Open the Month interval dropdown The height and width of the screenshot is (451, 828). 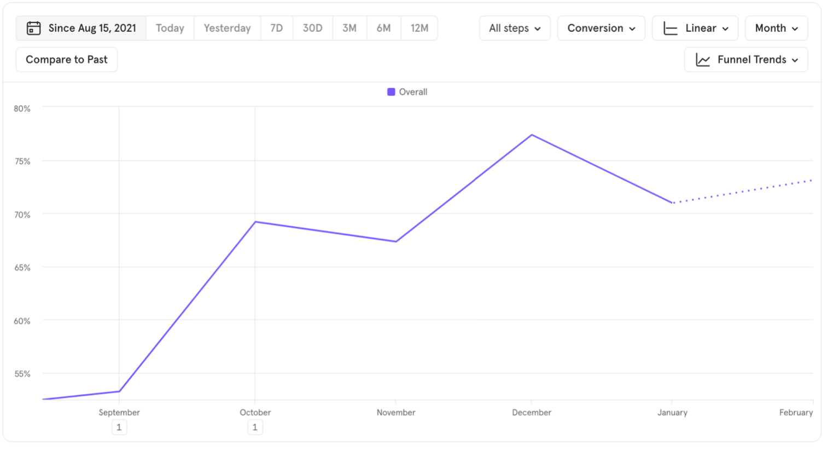[x=776, y=28]
